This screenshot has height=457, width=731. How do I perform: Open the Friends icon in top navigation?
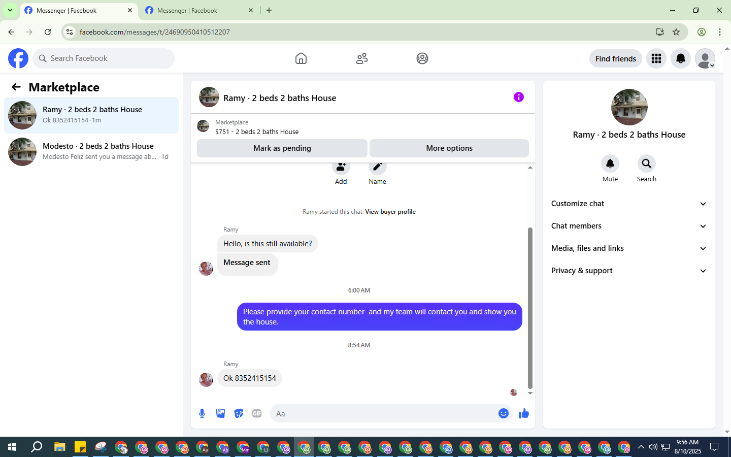[x=362, y=58]
